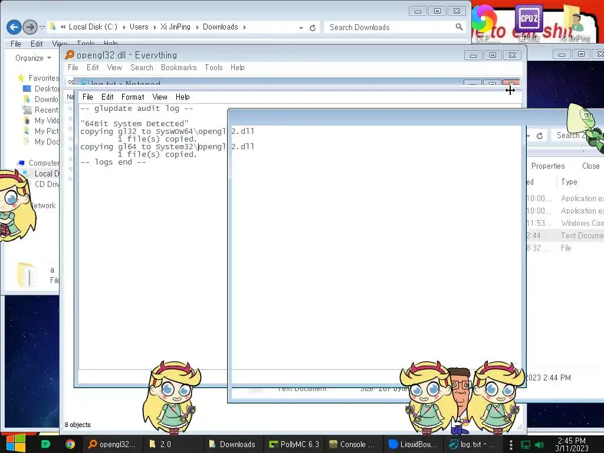This screenshot has height=453, width=604.
Task: Open the Format menu in Notepad
Action: click(x=133, y=97)
